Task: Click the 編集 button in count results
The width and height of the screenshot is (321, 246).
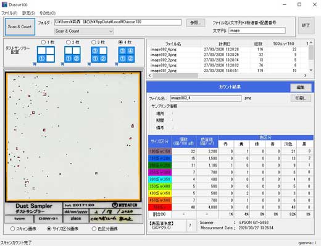Action: [x=301, y=87]
